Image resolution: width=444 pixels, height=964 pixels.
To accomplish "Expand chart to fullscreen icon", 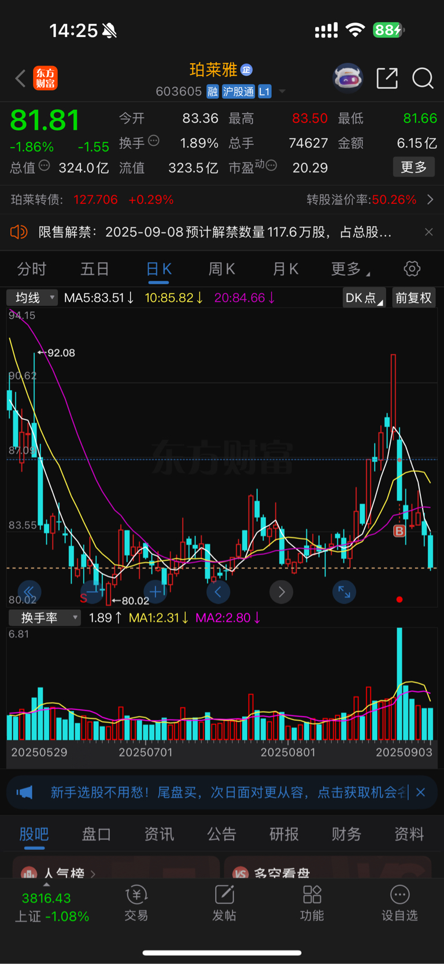I will pyautogui.click(x=344, y=592).
